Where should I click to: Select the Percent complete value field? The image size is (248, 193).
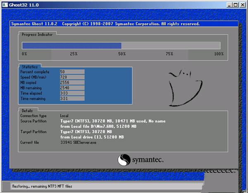pos(72,72)
